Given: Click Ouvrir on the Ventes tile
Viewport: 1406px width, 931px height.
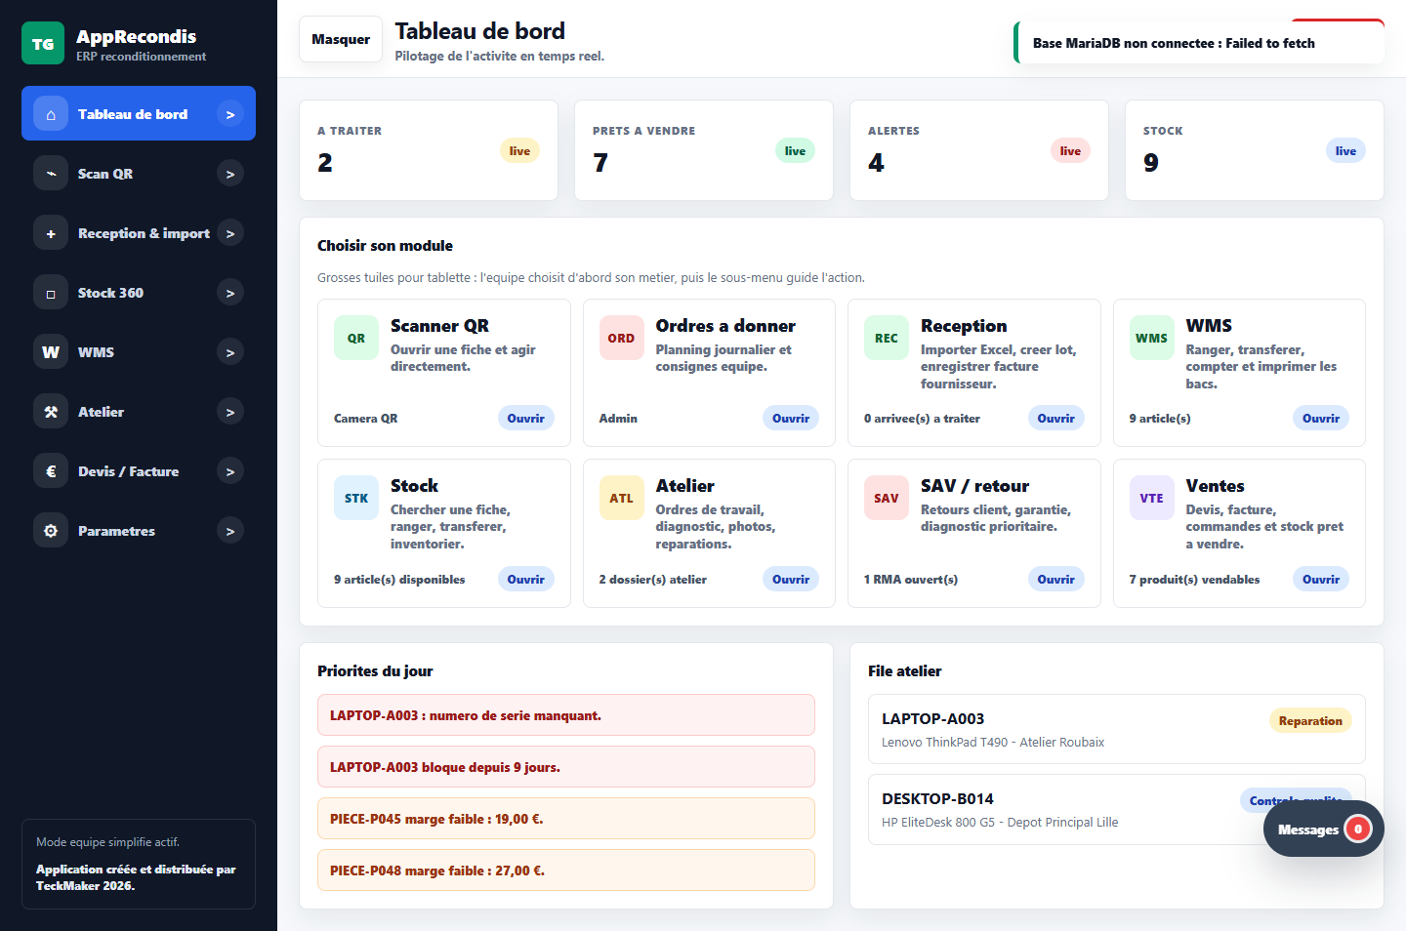Looking at the screenshot, I should (1321, 579).
